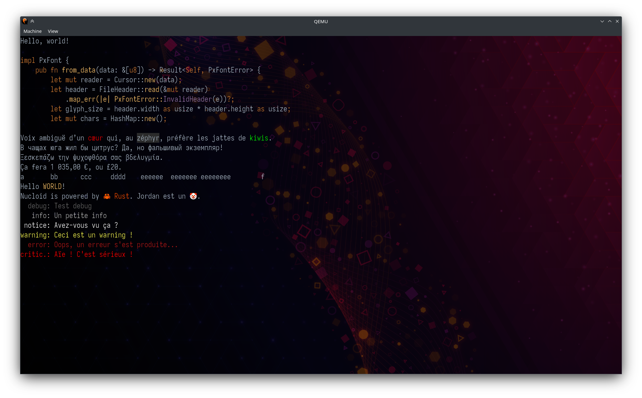Maximize the QEMU window
642x398 pixels.
[x=610, y=21]
